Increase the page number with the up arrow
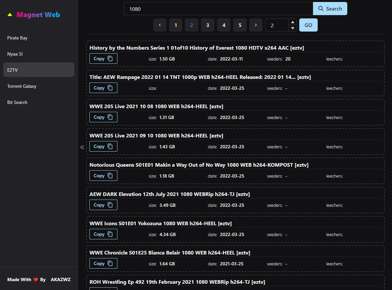 click(292, 22)
